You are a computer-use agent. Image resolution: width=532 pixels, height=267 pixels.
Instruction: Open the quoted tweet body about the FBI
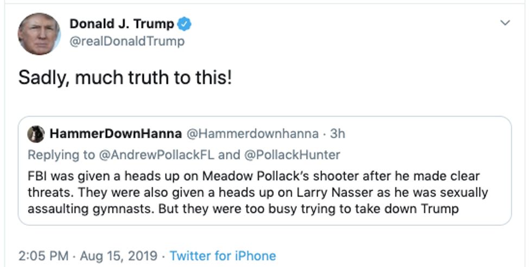(255, 192)
